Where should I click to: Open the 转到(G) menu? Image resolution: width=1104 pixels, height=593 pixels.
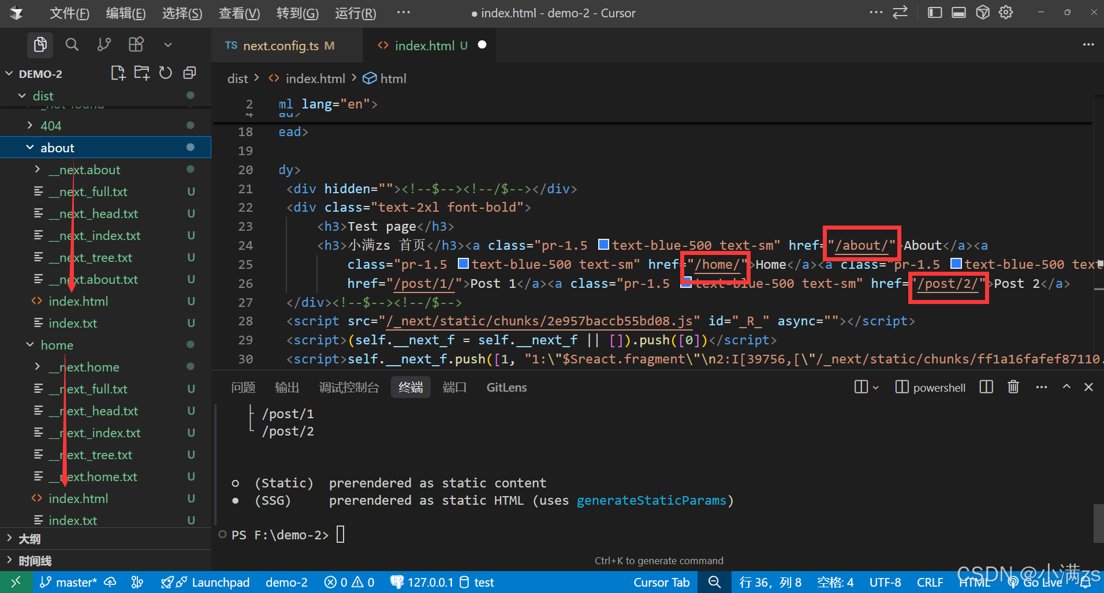tap(297, 13)
